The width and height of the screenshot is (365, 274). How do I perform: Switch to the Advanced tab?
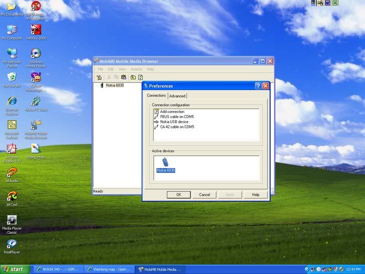177,96
